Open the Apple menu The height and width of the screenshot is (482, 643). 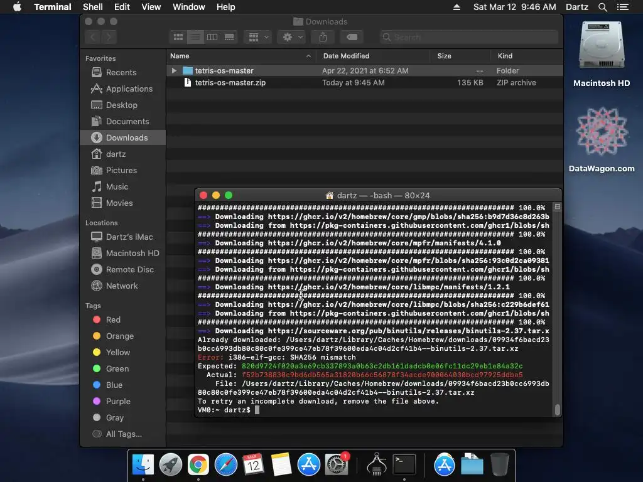17,7
